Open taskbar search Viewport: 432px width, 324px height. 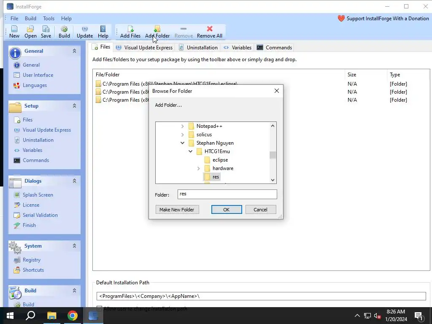(30, 316)
